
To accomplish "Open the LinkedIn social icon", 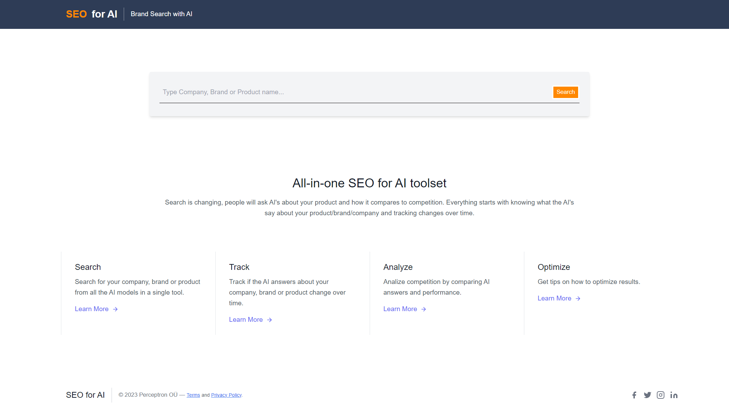I will click(x=674, y=395).
